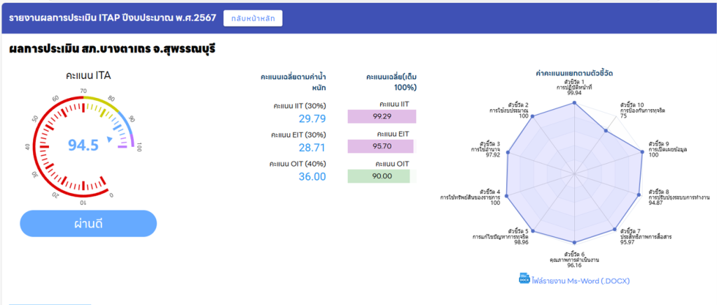Click the DOCX file icon
This screenshot has width=717, height=305.
click(524, 278)
